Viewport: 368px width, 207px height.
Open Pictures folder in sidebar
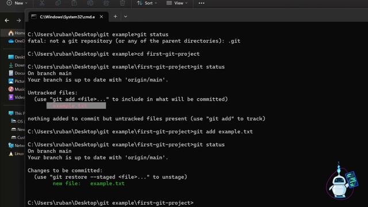pyautogui.click(x=17, y=81)
